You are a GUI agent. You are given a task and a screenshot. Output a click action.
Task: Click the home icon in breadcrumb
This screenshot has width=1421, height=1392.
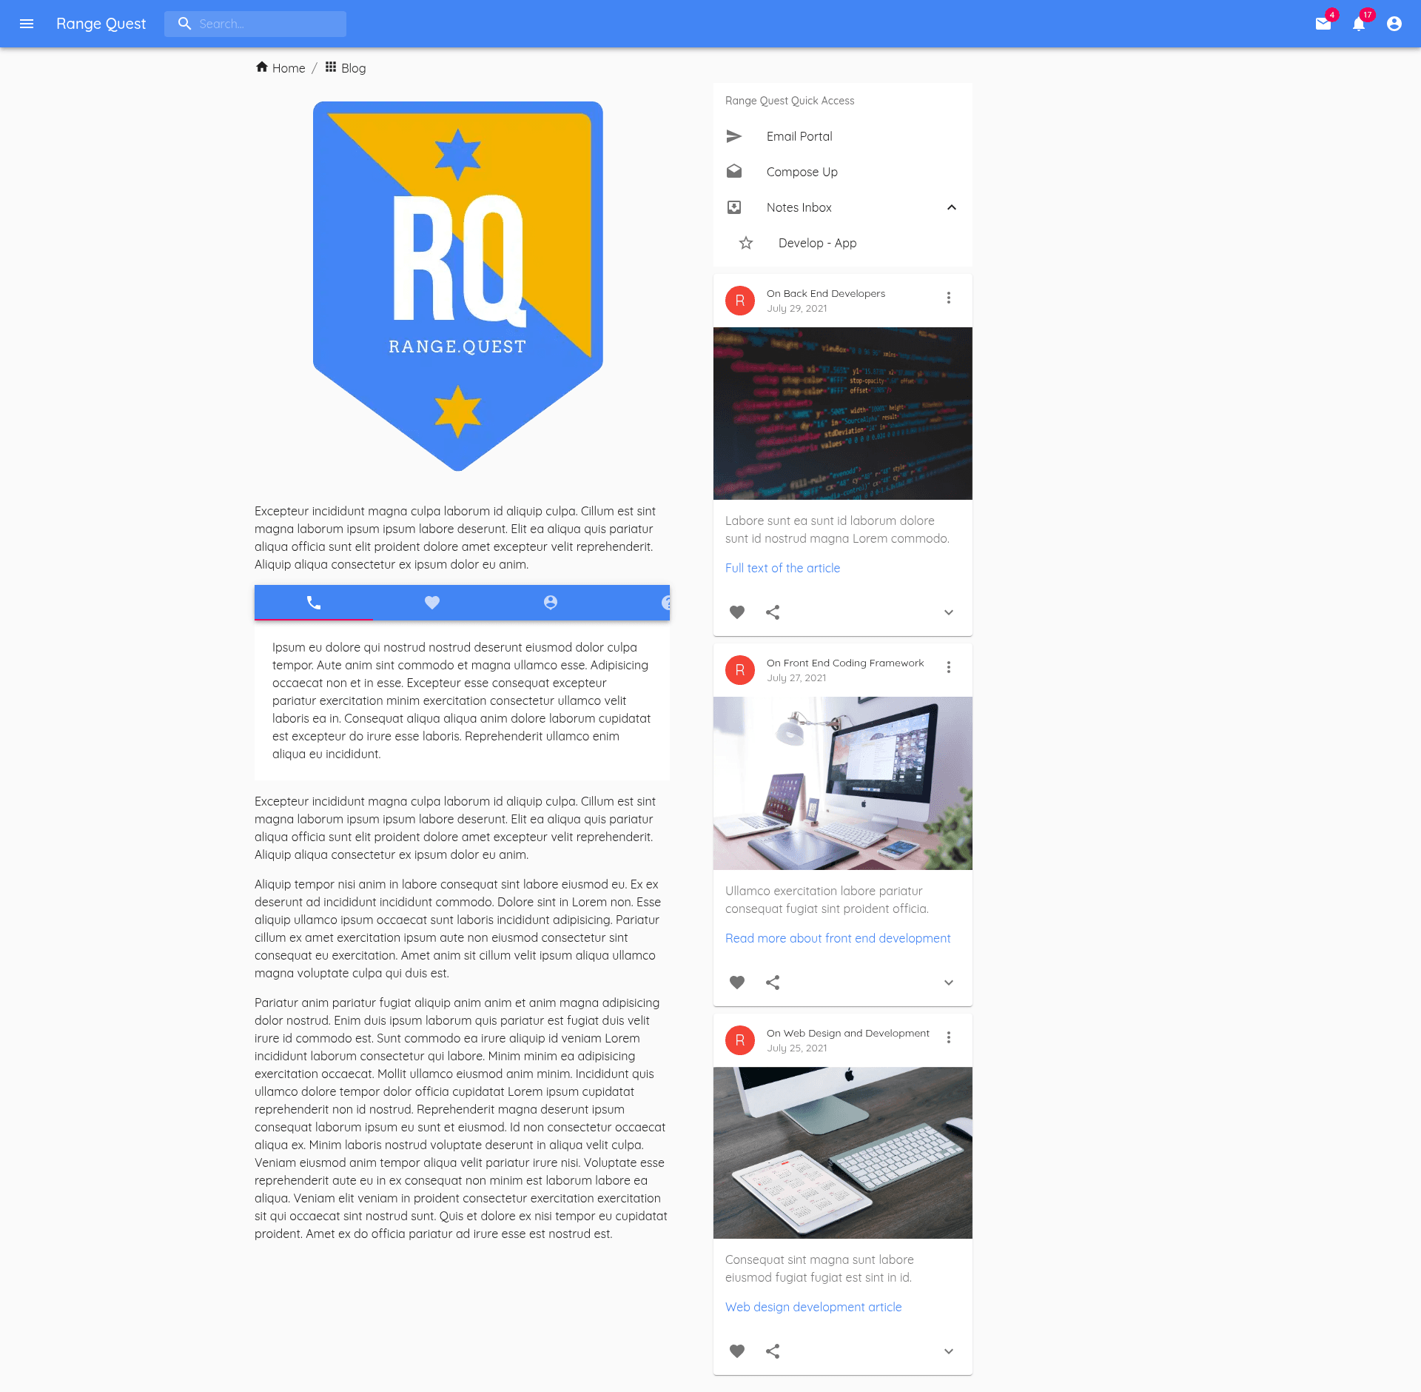click(x=262, y=67)
